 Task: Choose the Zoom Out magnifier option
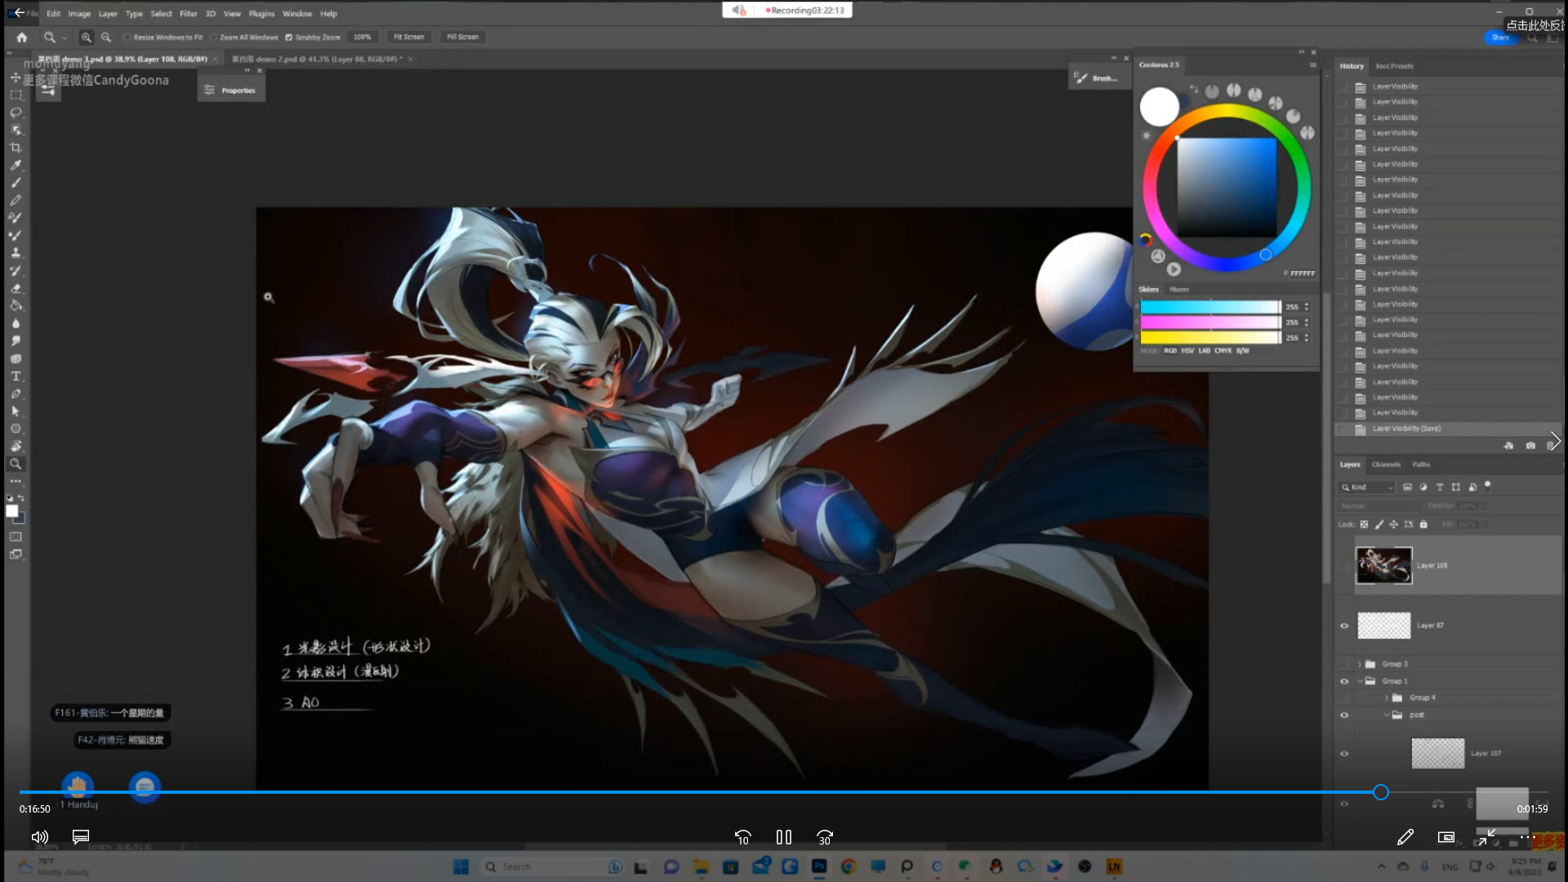(x=106, y=37)
